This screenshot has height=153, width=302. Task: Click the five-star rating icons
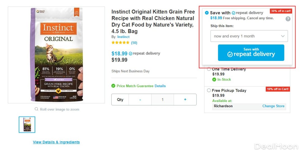(x=120, y=43)
